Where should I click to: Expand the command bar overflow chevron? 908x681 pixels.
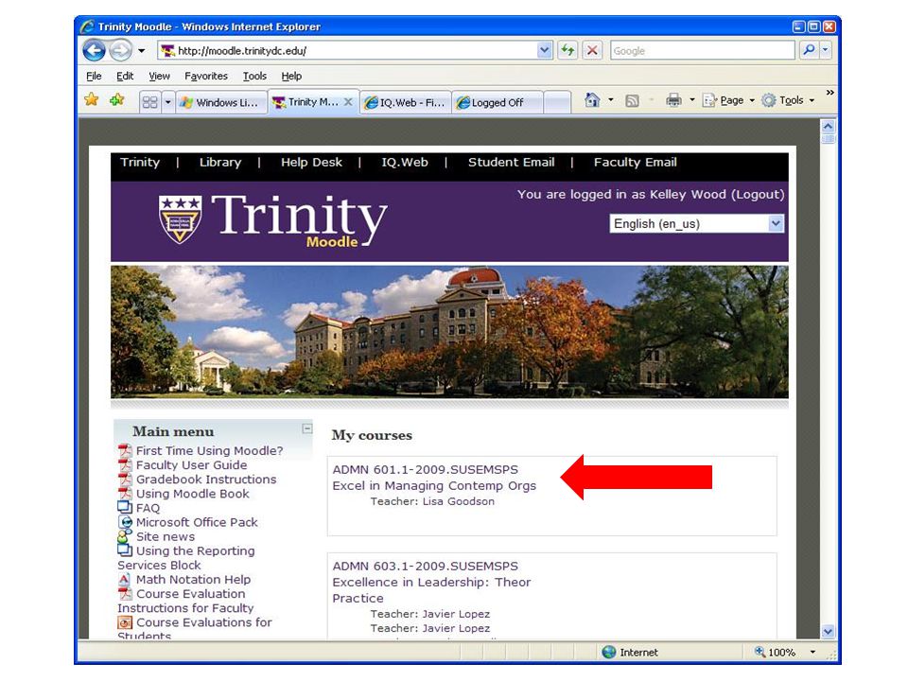click(x=829, y=93)
